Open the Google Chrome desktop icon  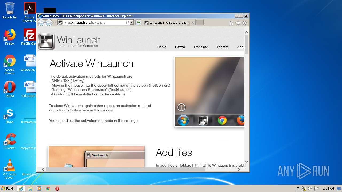pyautogui.click(x=10, y=65)
